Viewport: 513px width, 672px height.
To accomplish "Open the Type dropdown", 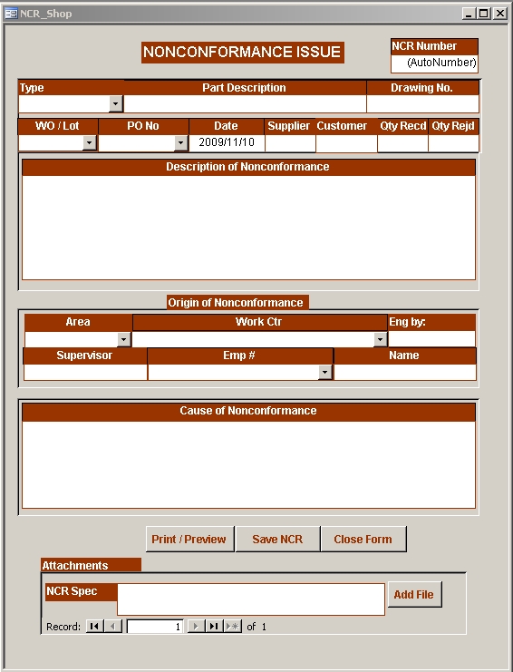I will point(116,103).
